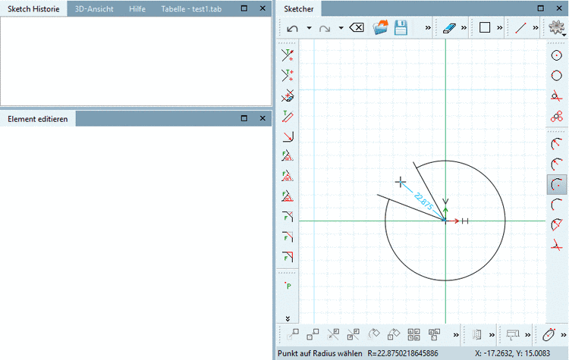Viewport: 569px width, 360px height.
Task: Select the 'P' point tool
Action: click(x=288, y=285)
